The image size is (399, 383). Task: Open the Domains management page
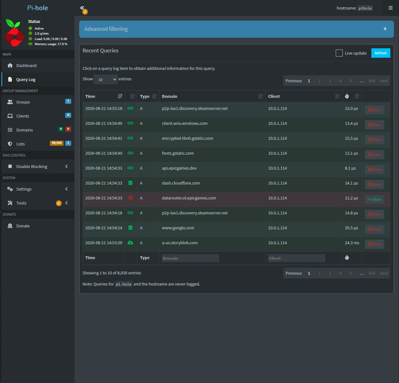click(38, 130)
